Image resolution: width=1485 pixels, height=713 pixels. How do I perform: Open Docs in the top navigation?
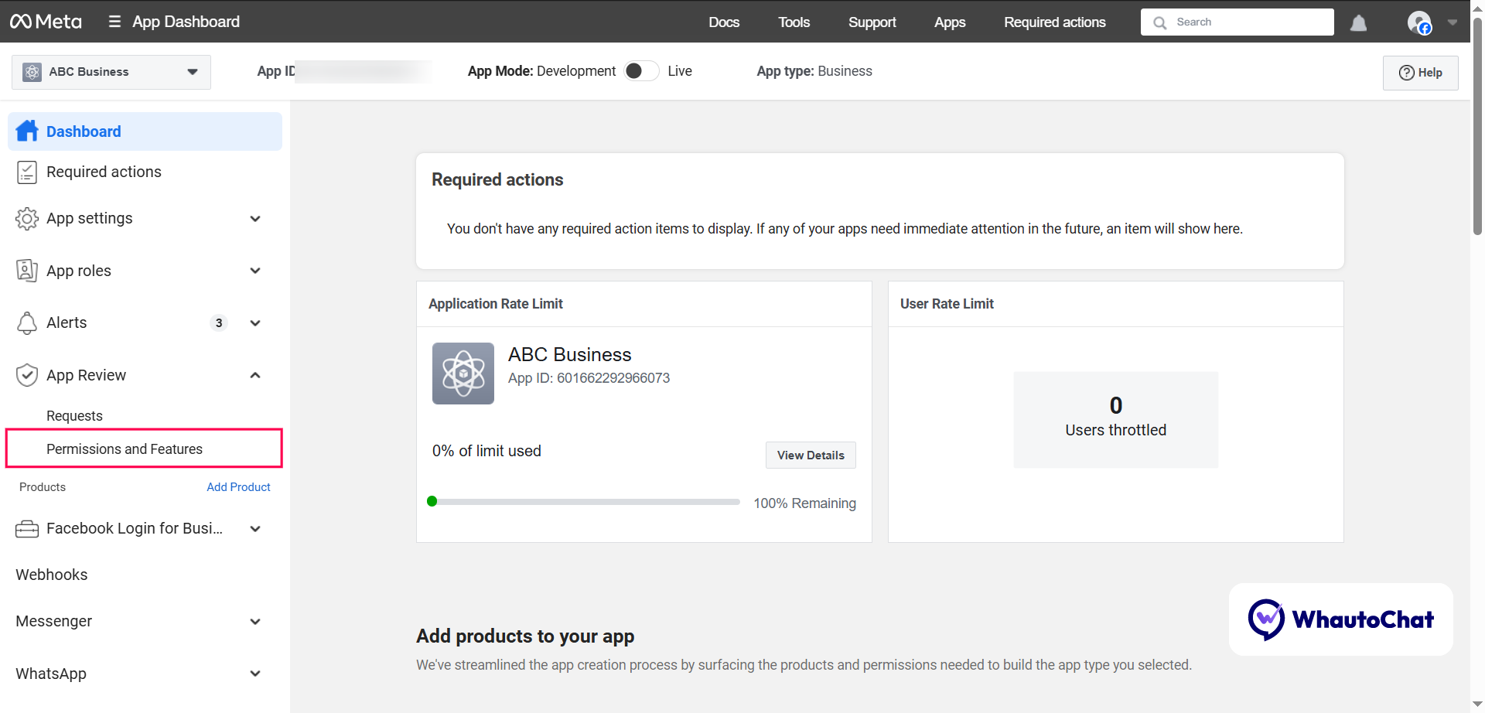pos(724,22)
